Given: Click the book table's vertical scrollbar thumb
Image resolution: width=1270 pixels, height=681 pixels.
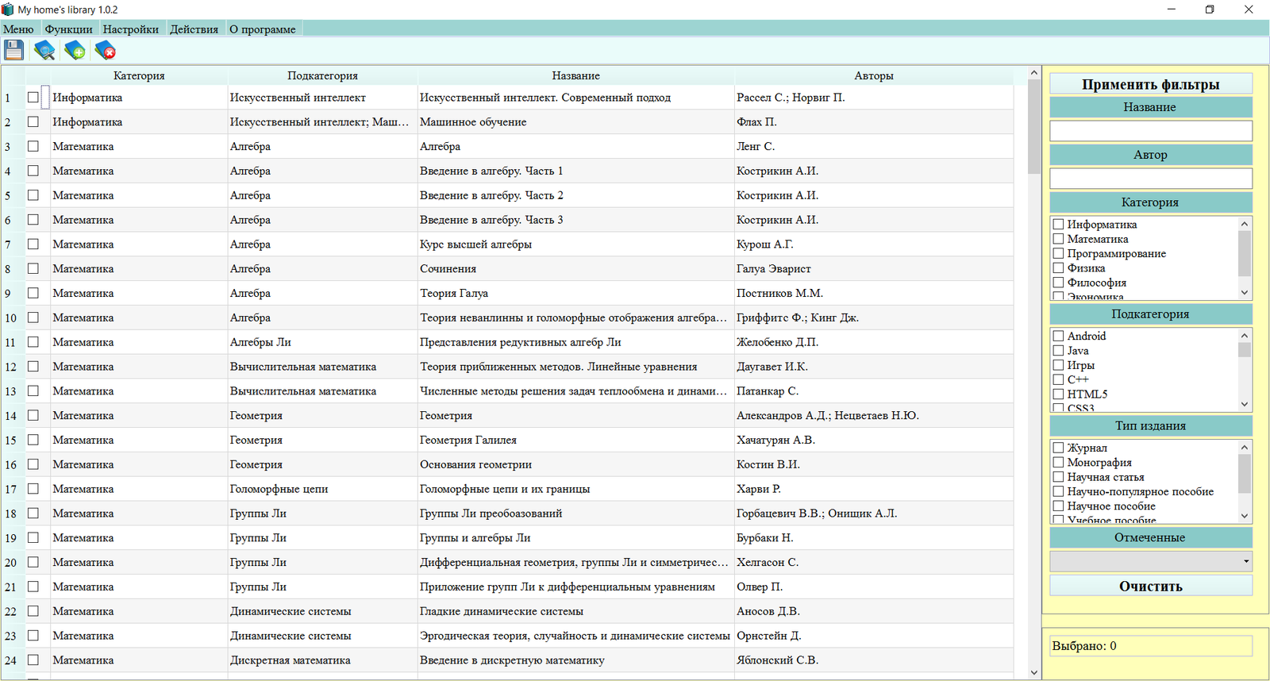Looking at the screenshot, I should pos(1033,127).
